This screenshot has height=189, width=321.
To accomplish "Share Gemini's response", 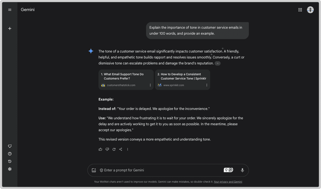I will (121, 149).
